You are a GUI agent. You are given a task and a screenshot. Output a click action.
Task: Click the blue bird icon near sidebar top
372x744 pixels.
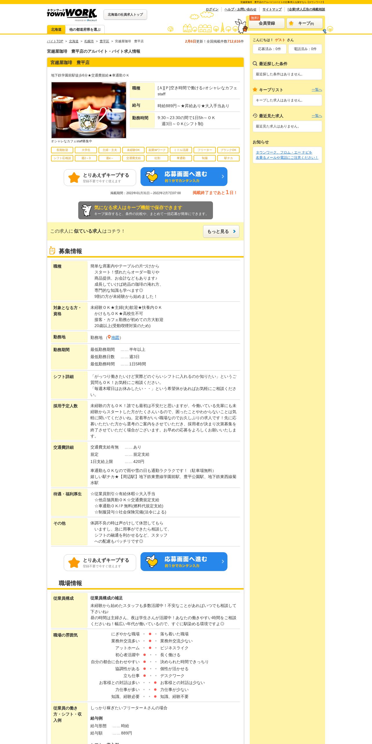[x=324, y=31]
